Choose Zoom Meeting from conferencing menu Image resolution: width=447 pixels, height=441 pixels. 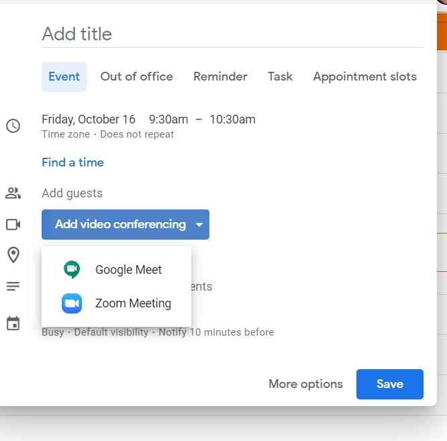pos(133,303)
